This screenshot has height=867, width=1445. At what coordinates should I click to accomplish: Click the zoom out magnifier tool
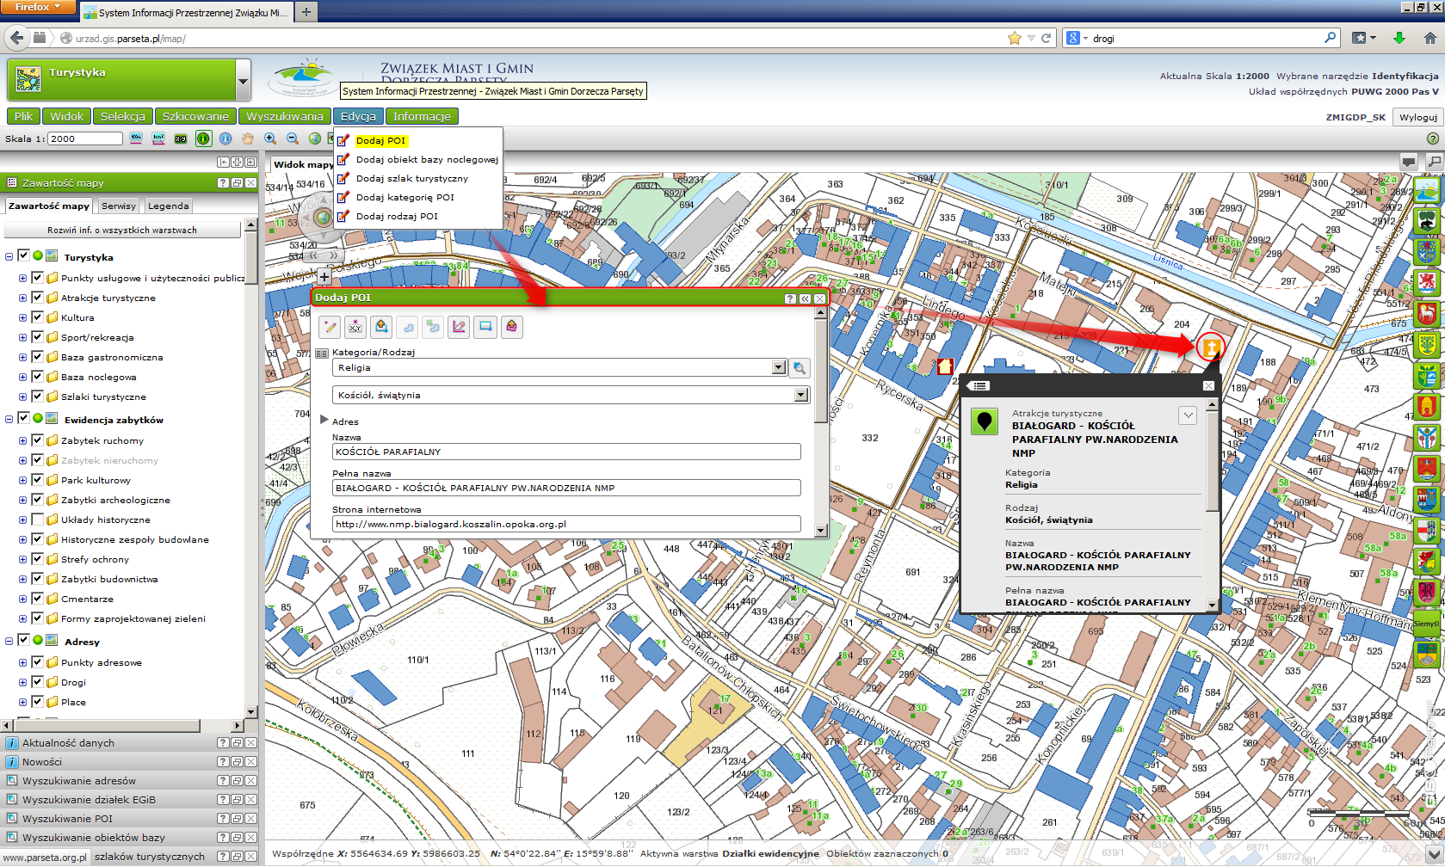click(293, 138)
